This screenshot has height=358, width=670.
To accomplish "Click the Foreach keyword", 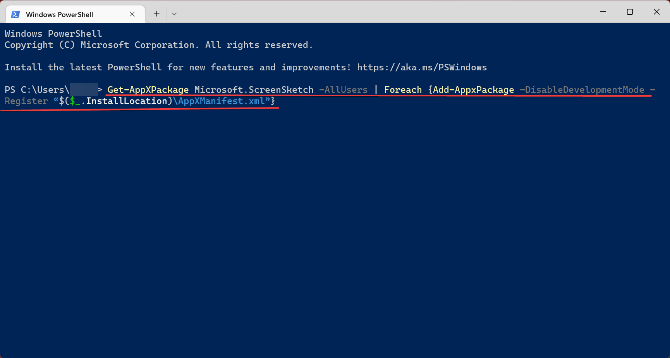I will click(403, 90).
